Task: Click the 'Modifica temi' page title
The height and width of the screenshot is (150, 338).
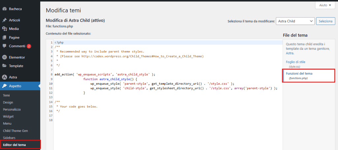Action: pyautogui.click(x=63, y=10)
